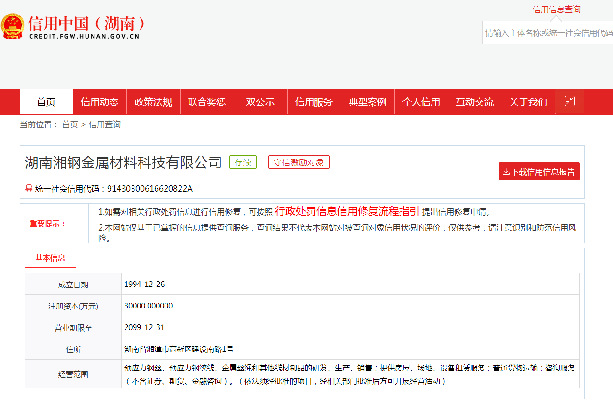Click the 营业期限至 row label
Image resolution: width=613 pixels, height=401 pixels.
point(73,328)
